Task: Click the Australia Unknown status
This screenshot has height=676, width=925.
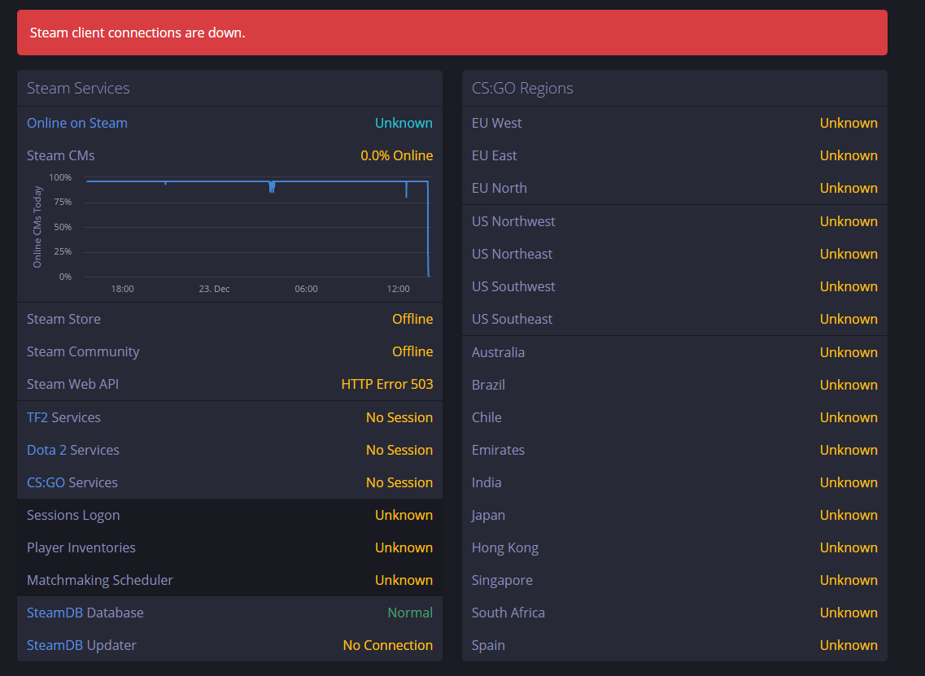Action: click(x=849, y=352)
